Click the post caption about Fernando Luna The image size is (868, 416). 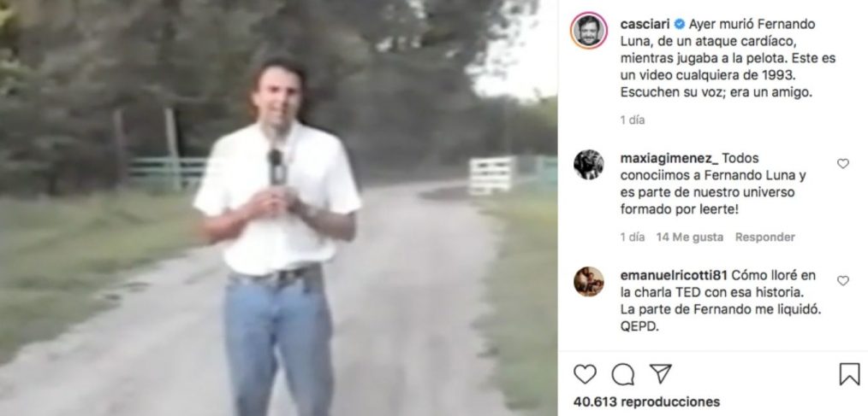[x=728, y=59]
